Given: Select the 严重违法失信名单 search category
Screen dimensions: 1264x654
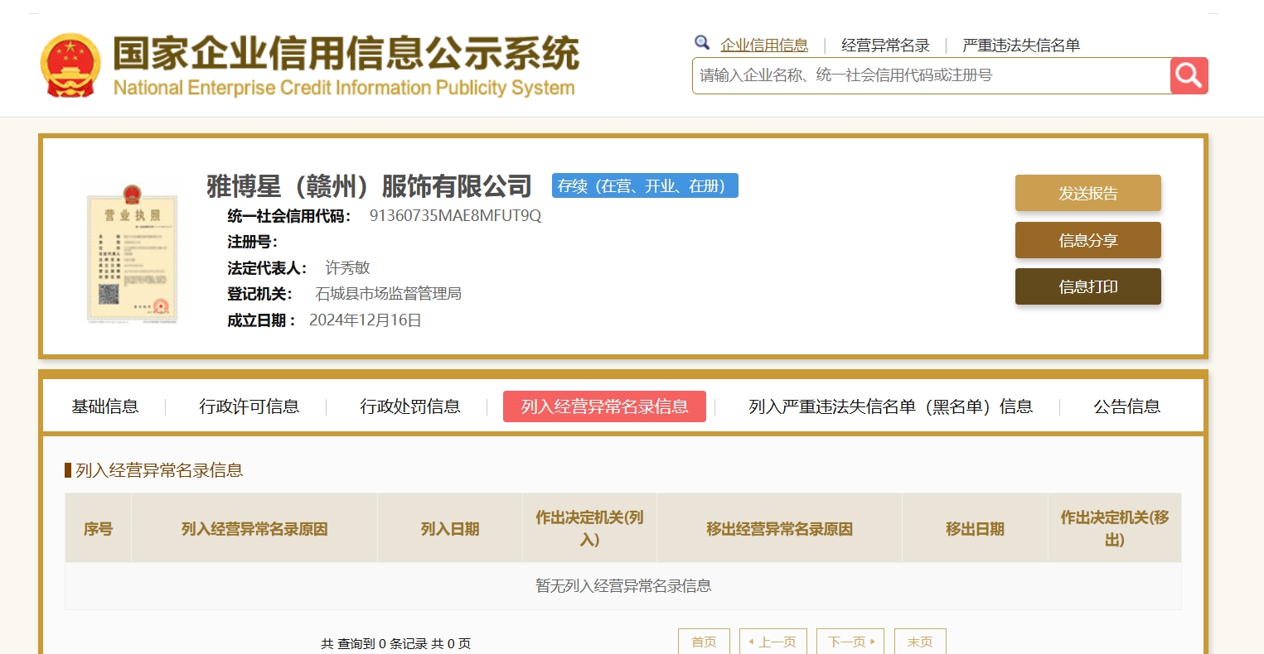Looking at the screenshot, I should [1021, 46].
